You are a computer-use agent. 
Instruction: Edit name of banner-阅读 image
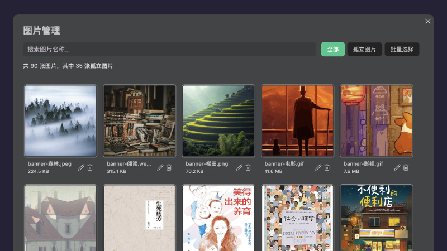[x=160, y=167]
